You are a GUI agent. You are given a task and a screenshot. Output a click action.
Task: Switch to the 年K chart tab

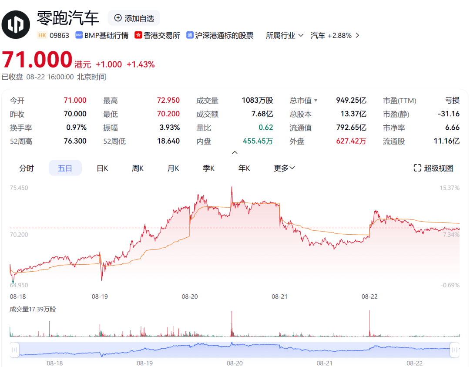point(244,168)
